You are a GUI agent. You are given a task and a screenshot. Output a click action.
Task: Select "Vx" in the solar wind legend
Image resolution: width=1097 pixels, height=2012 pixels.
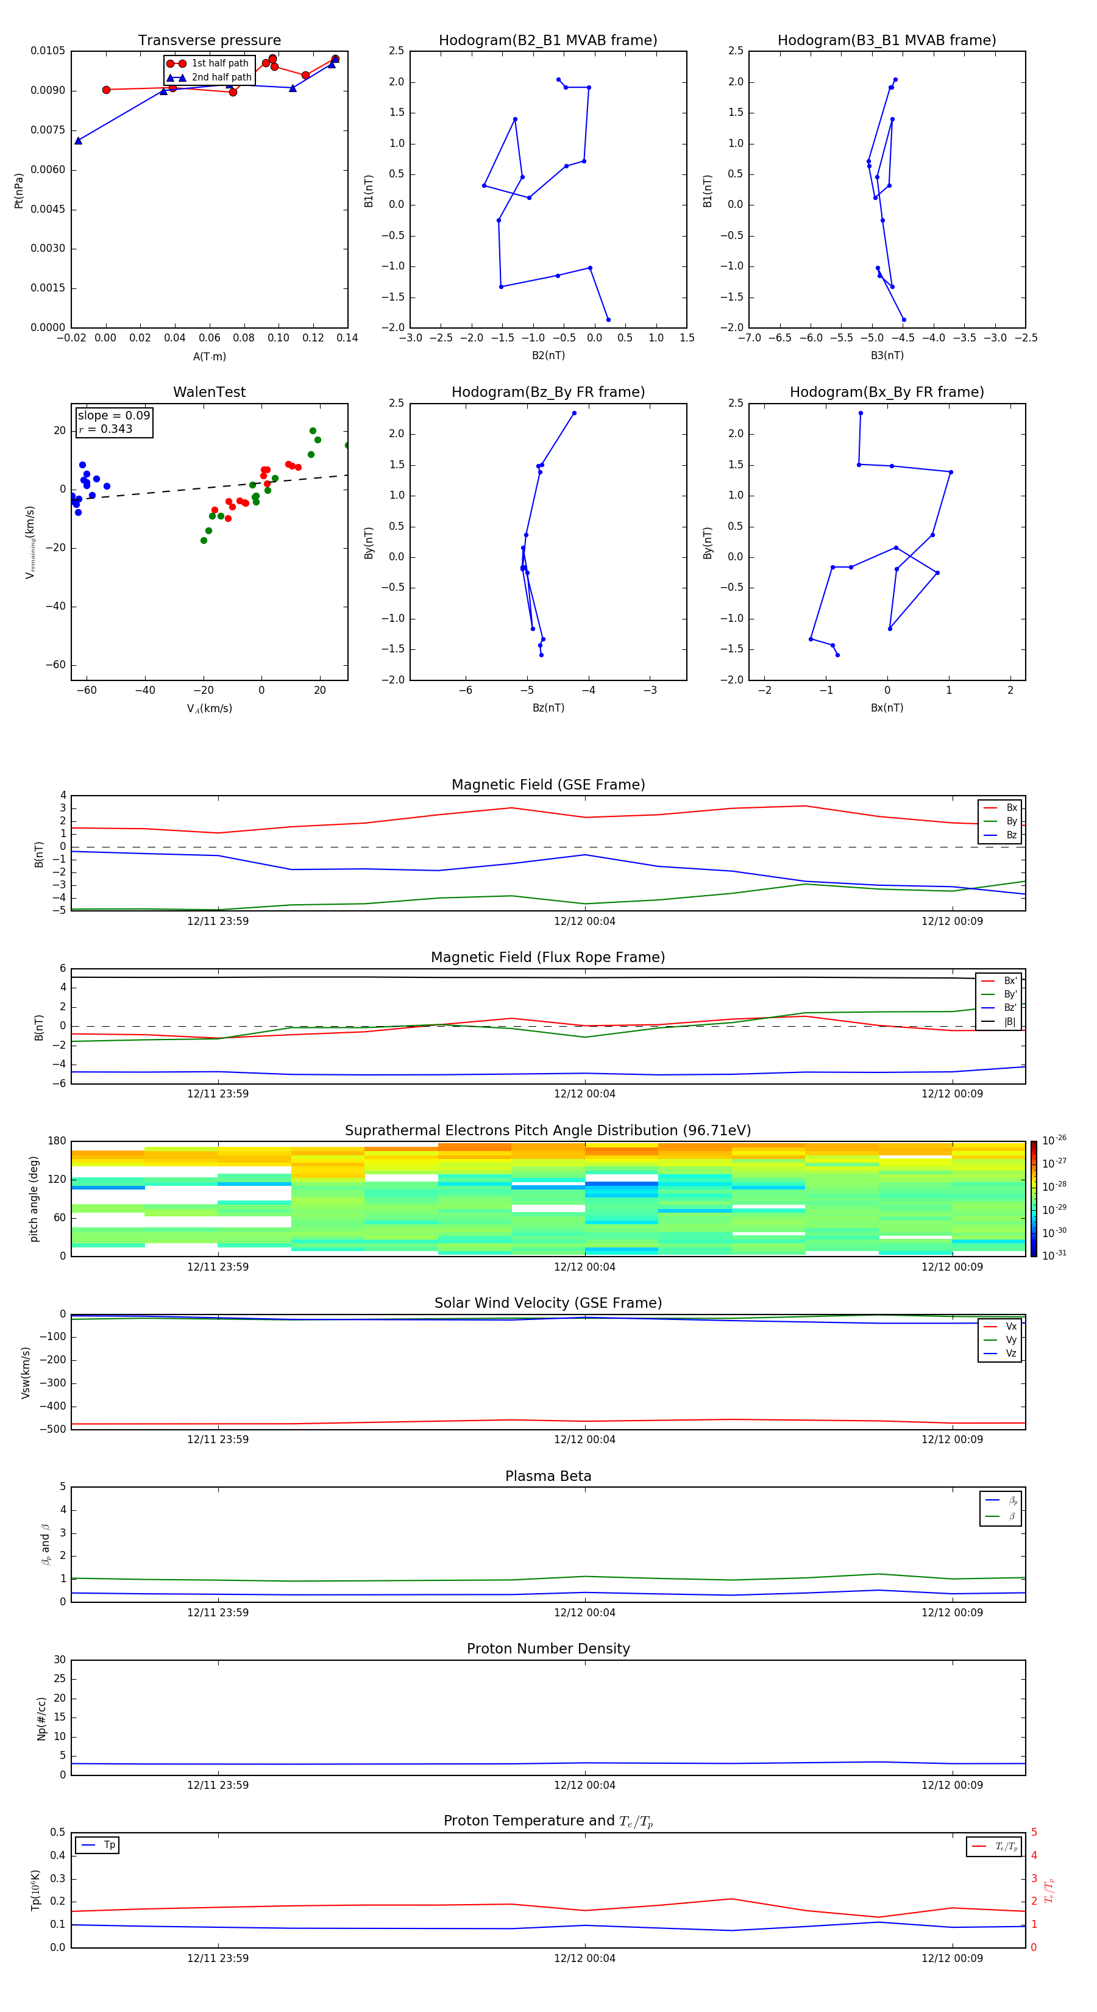pyautogui.click(x=1000, y=1327)
